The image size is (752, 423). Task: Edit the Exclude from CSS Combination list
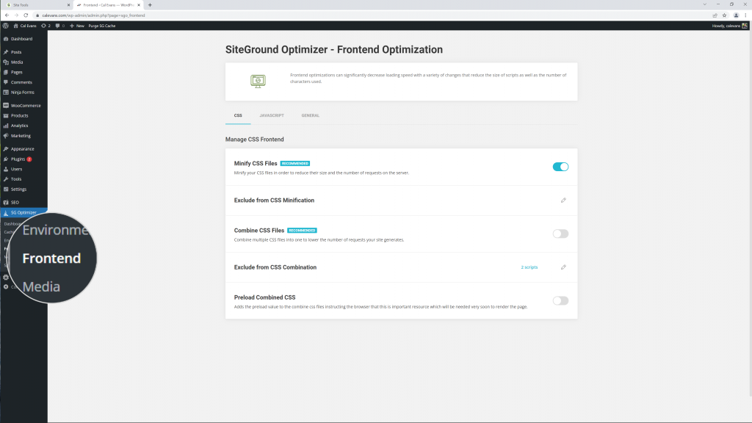pyautogui.click(x=563, y=267)
